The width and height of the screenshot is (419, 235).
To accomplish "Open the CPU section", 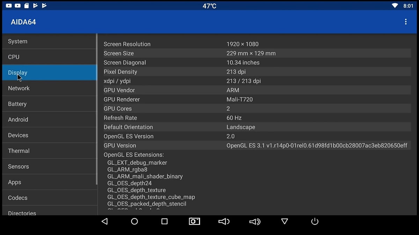I will tap(49, 57).
